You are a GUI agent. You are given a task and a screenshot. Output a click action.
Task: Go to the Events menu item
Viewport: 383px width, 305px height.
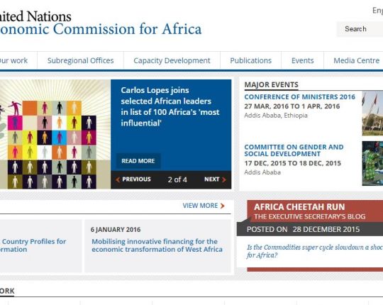pos(302,60)
